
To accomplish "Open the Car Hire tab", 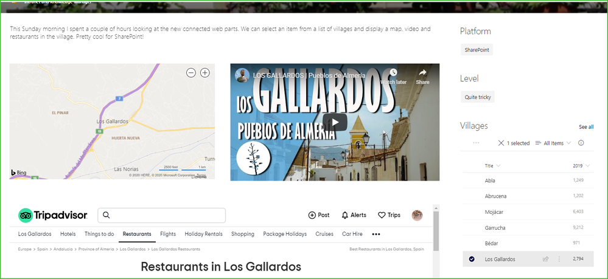I will click(352, 234).
